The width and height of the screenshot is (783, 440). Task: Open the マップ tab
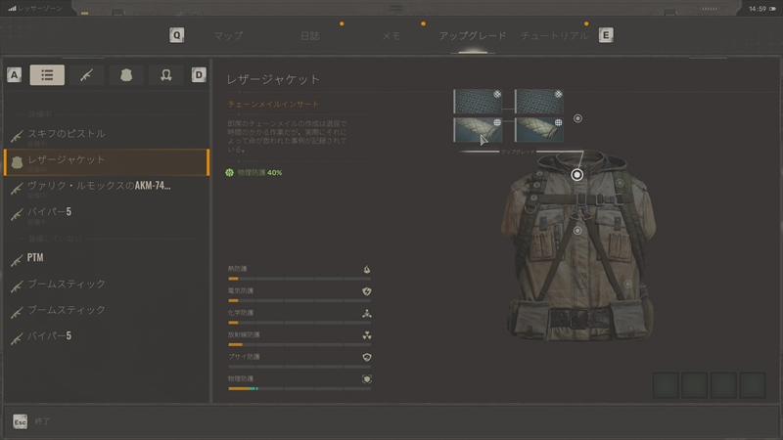point(228,35)
